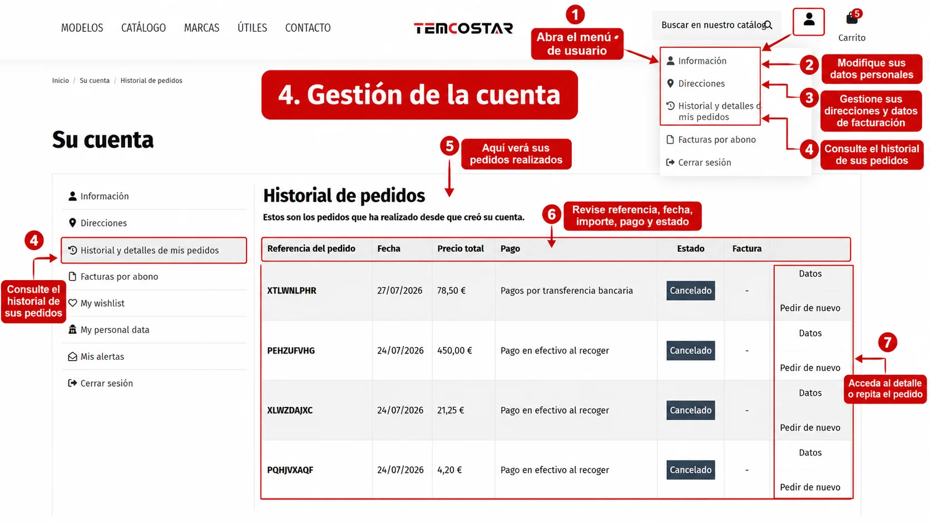Viewport: 930px width, 523px height.
Task: Click the location pin icon beside sidebar Direcciones
Action: pos(72,223)
